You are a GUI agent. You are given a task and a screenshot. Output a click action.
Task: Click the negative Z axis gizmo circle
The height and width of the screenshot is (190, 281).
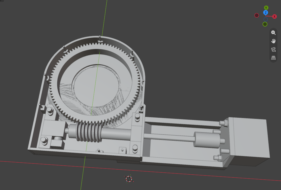click(266, 19)
